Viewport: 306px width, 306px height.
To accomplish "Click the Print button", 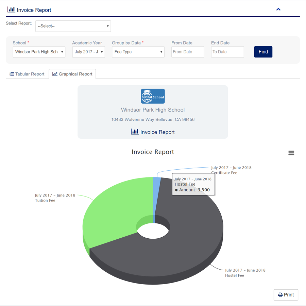I will (286, 295).
